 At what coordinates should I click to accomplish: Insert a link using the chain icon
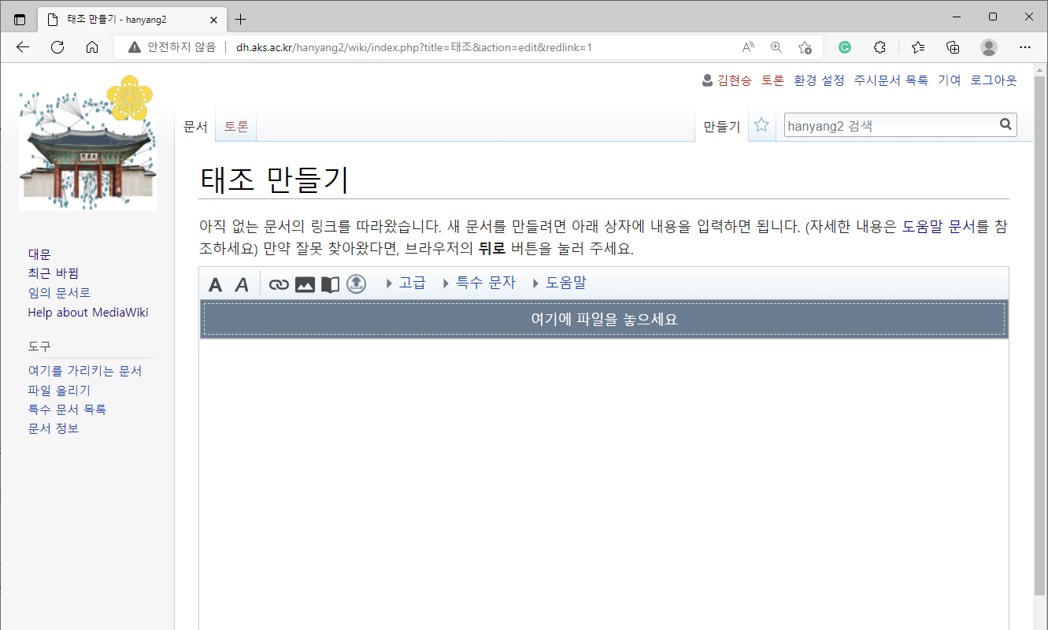click(x=279, y=284)
